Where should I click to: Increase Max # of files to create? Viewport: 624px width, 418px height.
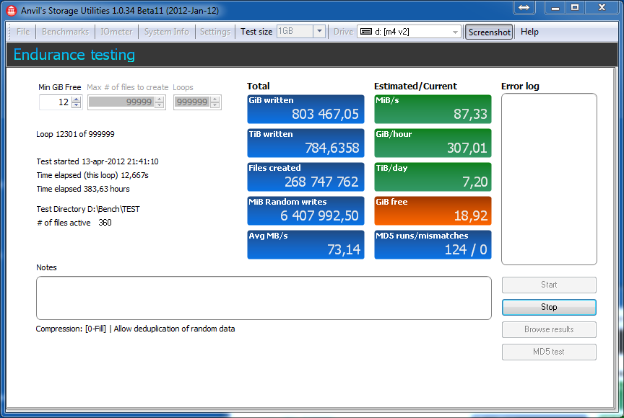[159, 99]
